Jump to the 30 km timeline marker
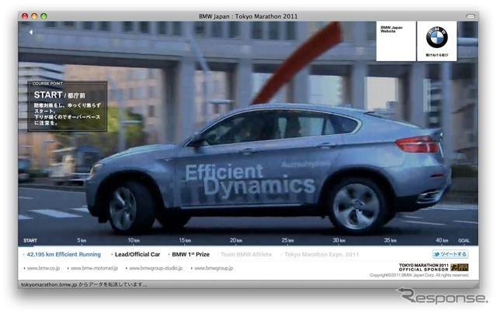The width and height of the screenshot is (497, 313). pyautogui.click(x=339, y=240)
